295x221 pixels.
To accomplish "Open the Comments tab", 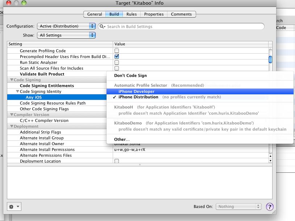I will tap(181, 14).
